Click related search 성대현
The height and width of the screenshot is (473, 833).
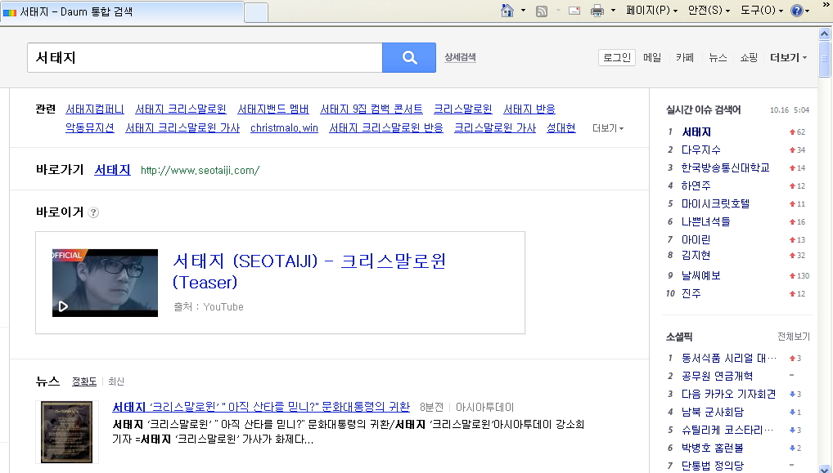(561, 128)
